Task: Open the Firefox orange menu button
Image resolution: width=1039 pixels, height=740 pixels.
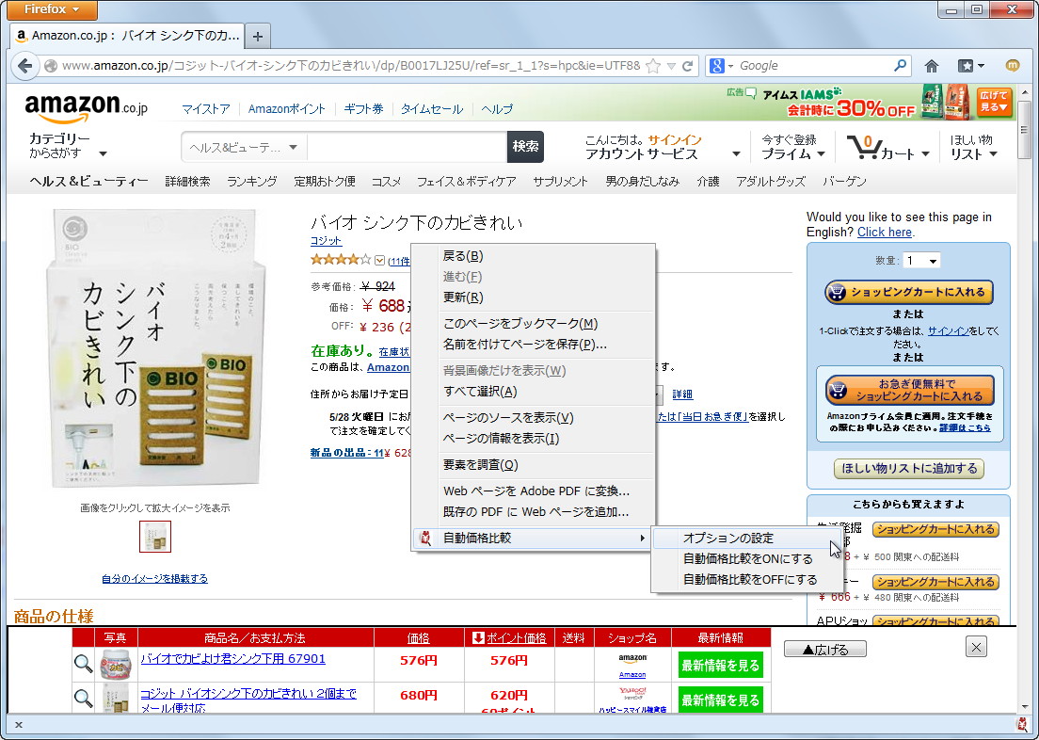Action: [x=51, y=9]
